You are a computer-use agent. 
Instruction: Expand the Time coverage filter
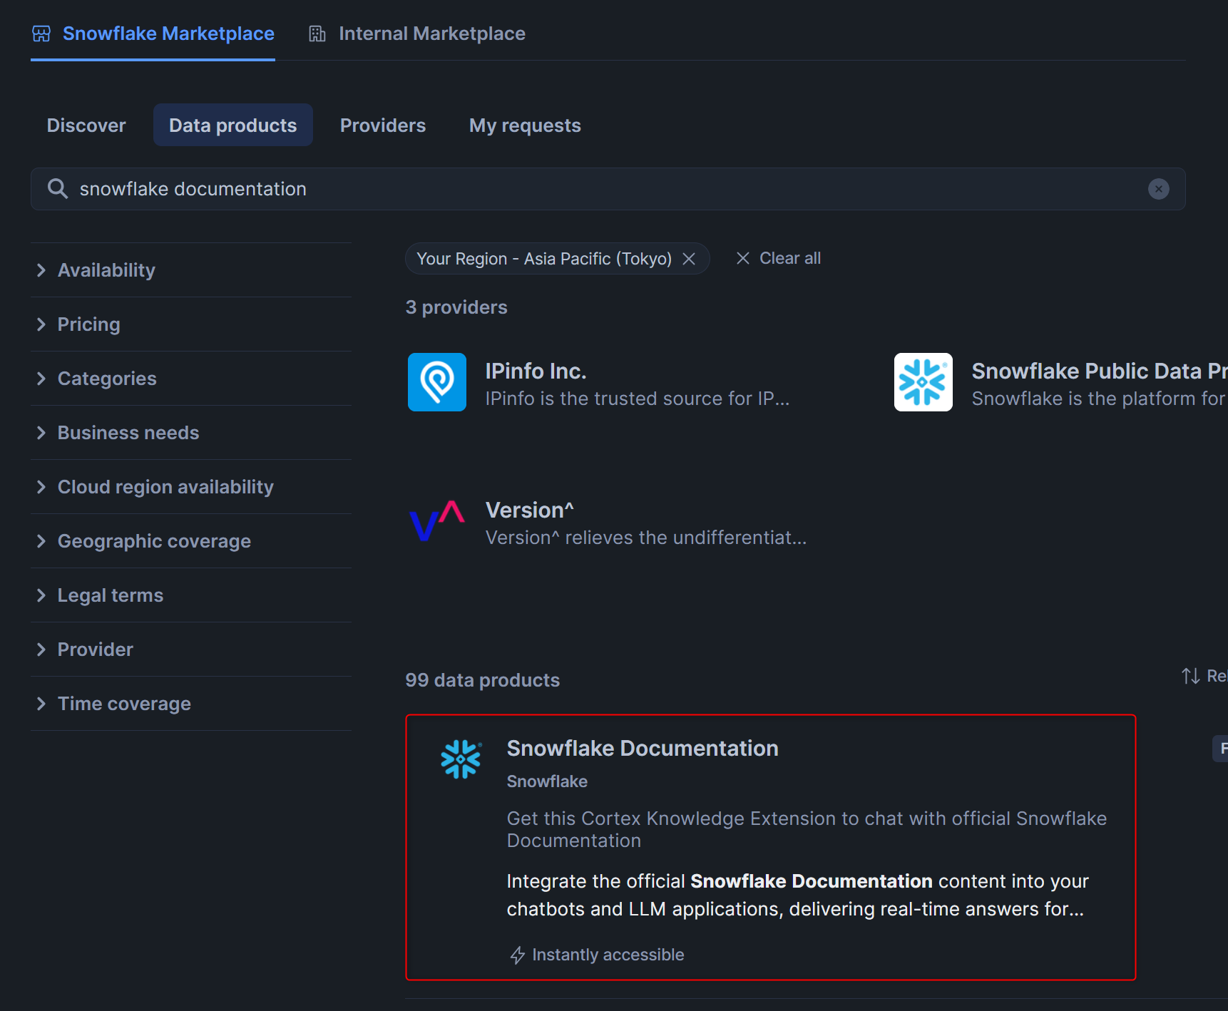pyautogui.click(x=191, y=704)
